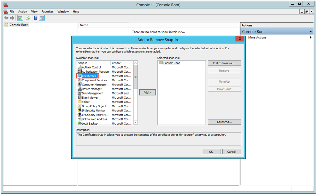This screenshot has width=317, height=195.
Task: Click the Component Services snap-in icon
Action: point(80,80)
